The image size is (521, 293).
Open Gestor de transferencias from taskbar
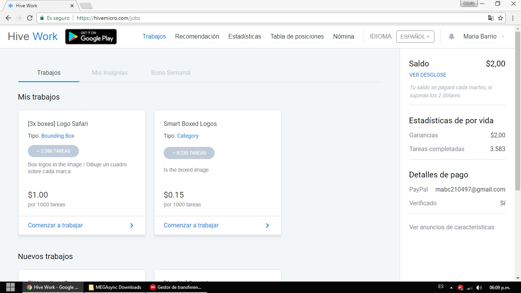[177, 287]
